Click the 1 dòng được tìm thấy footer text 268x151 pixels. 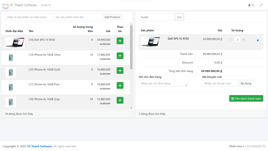[x=152, y=114]
